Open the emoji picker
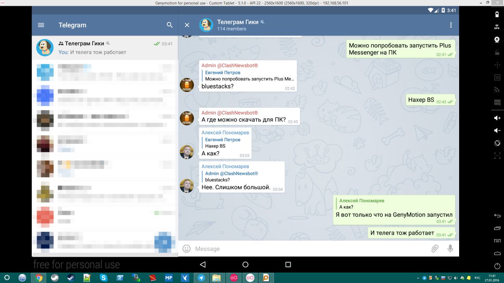This screenshot has height=283, width=504. click(187, 248)
